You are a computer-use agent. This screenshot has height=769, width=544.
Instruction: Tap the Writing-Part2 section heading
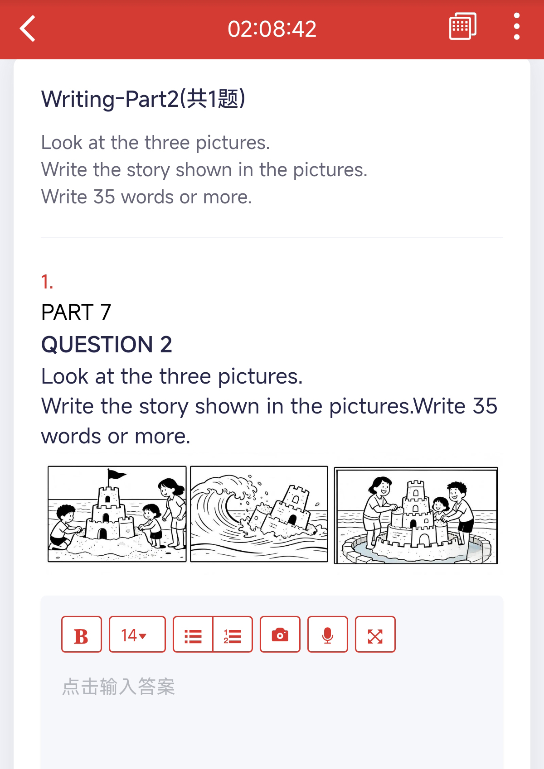point(143,99)
